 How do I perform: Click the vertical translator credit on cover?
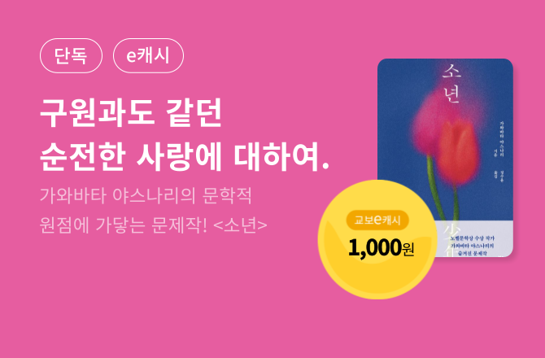[501, 177]
